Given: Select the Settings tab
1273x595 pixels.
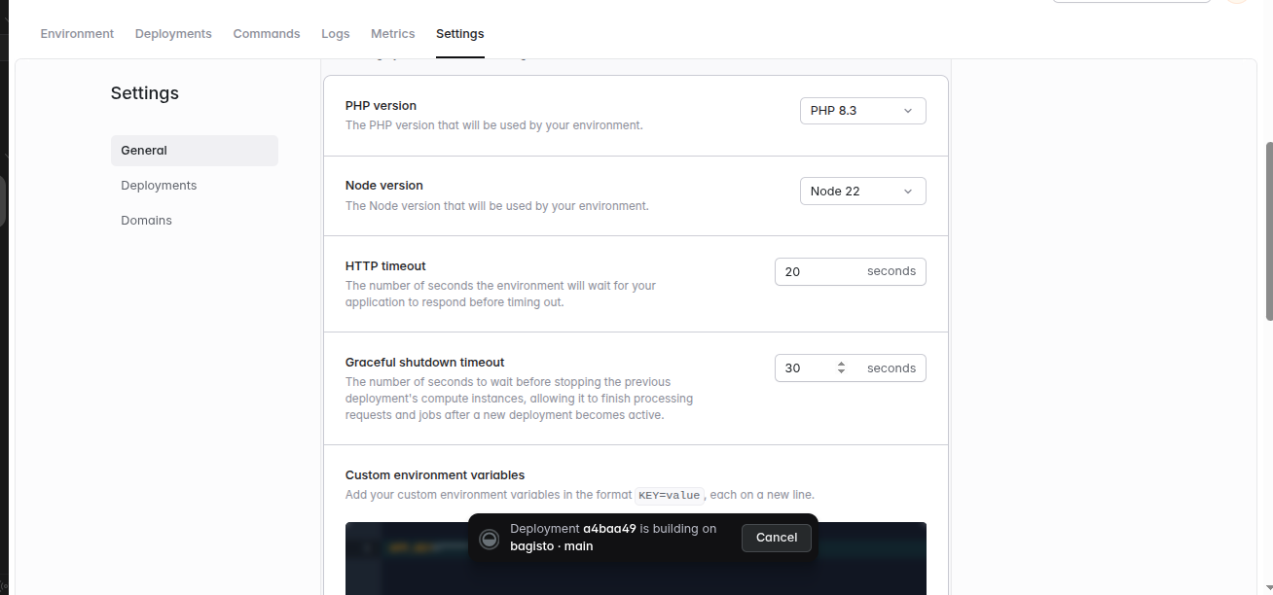Looking at the screenshot, I should click(460, 34).
